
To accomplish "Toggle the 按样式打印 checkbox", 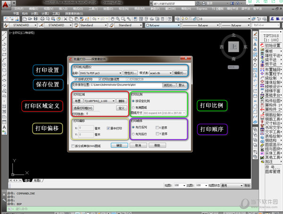I will point(75,79).
